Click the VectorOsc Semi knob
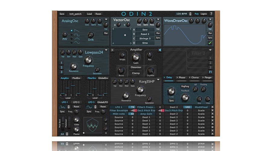This screenshot has width=272, height=151. coord(145,21)
